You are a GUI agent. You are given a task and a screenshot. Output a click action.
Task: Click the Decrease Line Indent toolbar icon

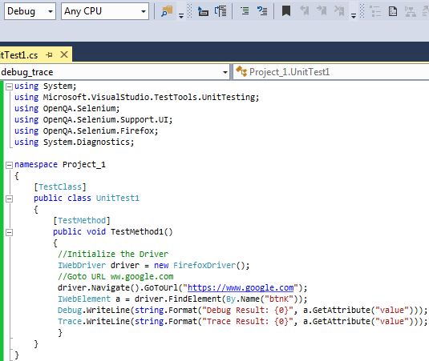pos(203,11)
